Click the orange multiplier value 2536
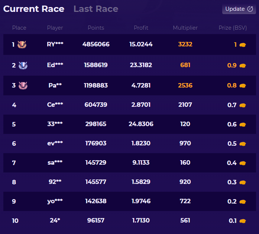This screenshot has height=234, width=259. [185, 86]
